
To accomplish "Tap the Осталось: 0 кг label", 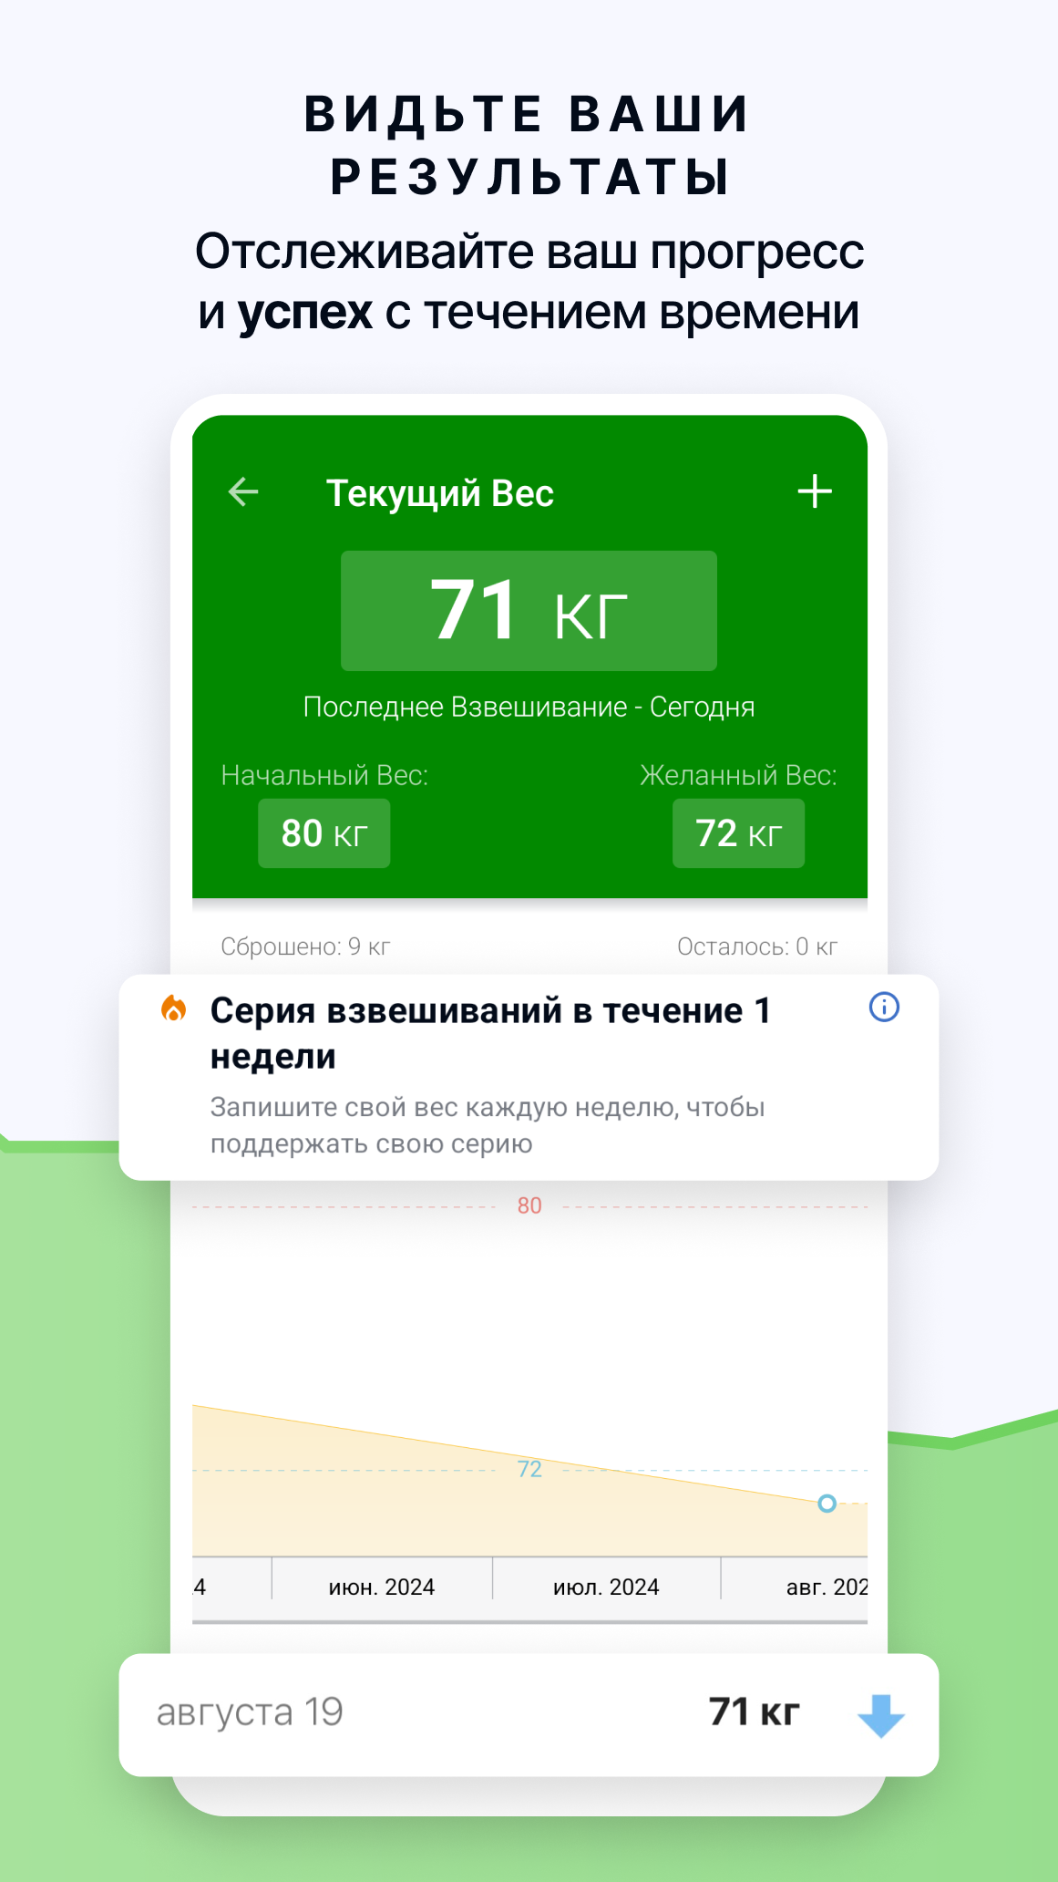I will pos(756,946).
